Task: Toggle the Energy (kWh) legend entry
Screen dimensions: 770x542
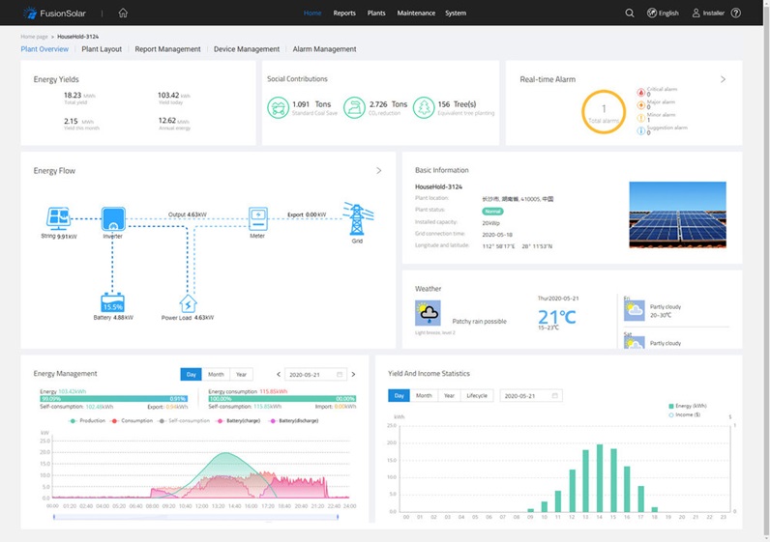Action: click(x=688, y=406)
